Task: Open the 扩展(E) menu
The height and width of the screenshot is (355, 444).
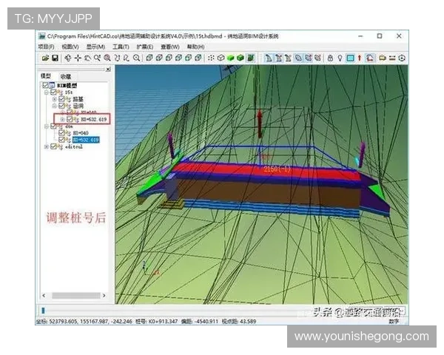Action: coord(145,47)
